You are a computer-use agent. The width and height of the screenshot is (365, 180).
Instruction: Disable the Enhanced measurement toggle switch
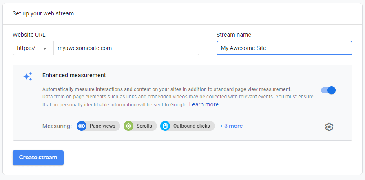(x=328, y=90)
